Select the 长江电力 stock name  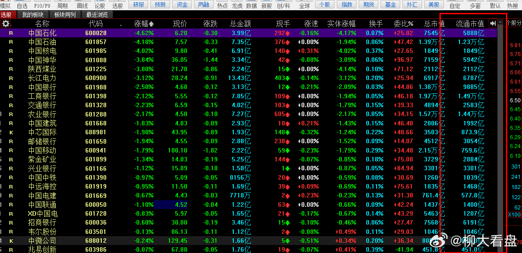pyautogui.click(x=42, y=78)
